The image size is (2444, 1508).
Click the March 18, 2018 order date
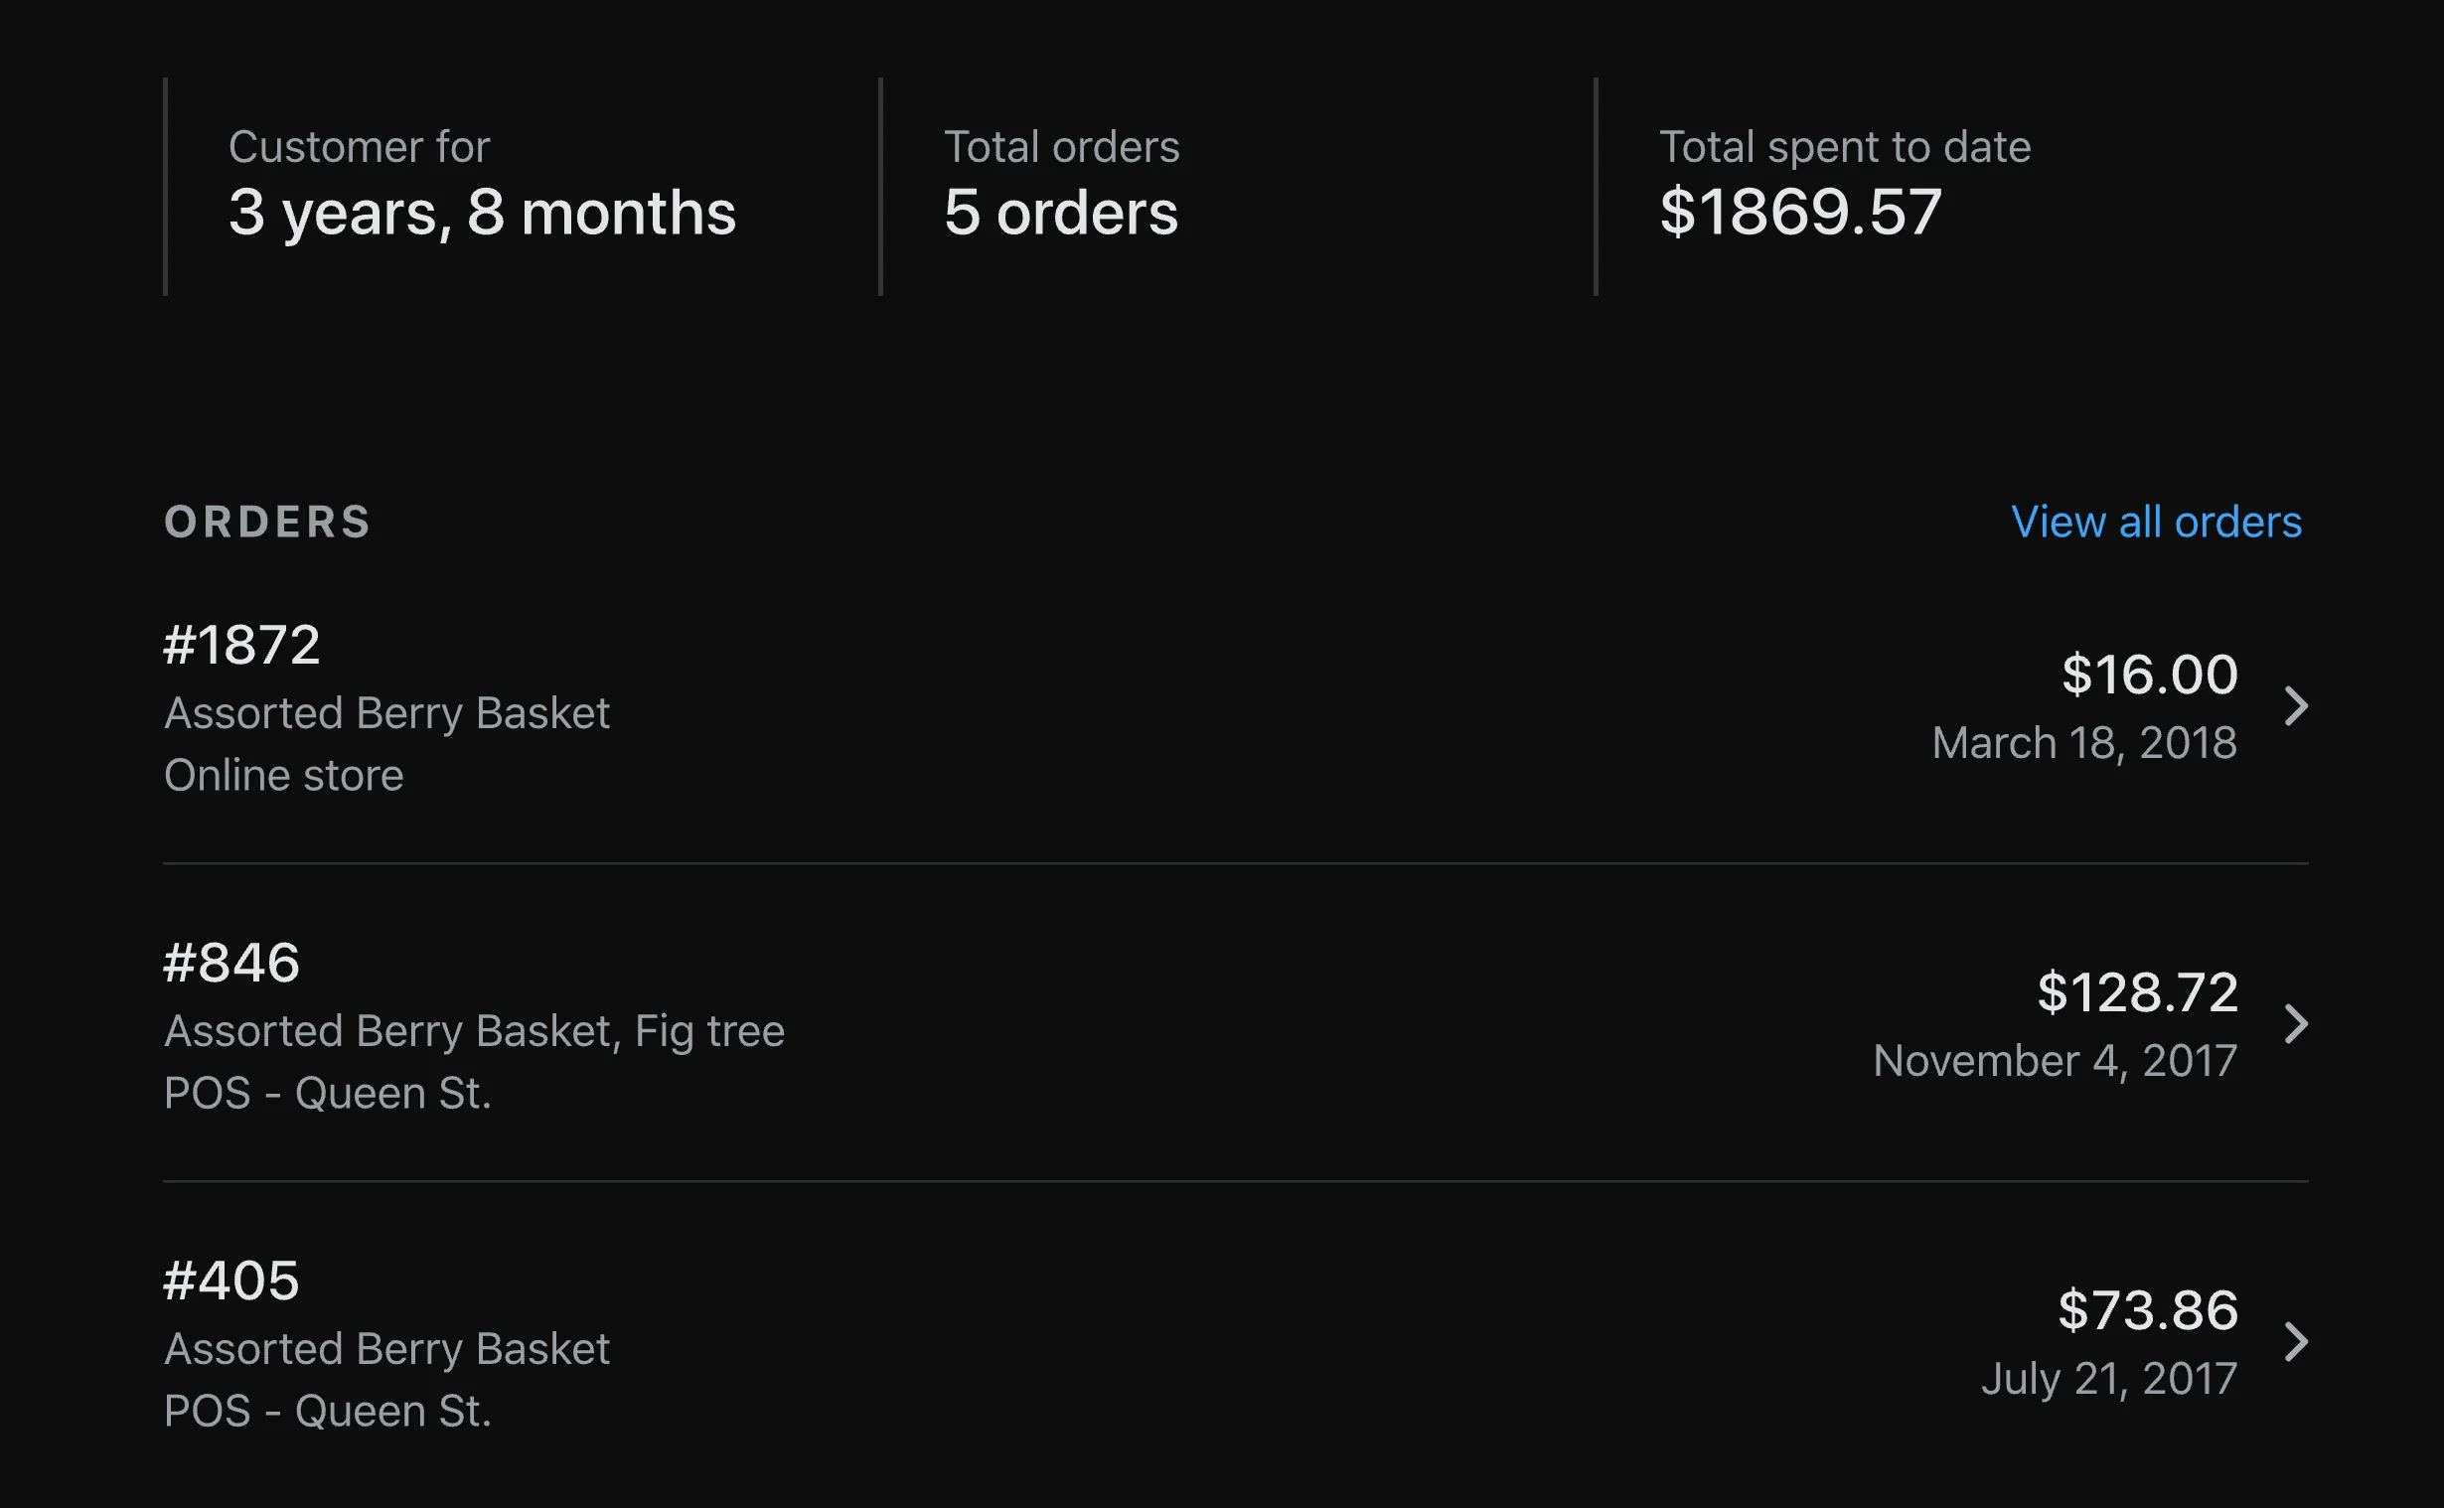click(2083, 743)
